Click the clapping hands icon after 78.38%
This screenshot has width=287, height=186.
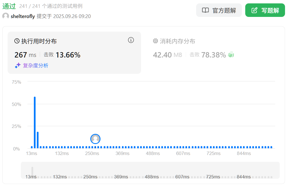tap(231, 54)
